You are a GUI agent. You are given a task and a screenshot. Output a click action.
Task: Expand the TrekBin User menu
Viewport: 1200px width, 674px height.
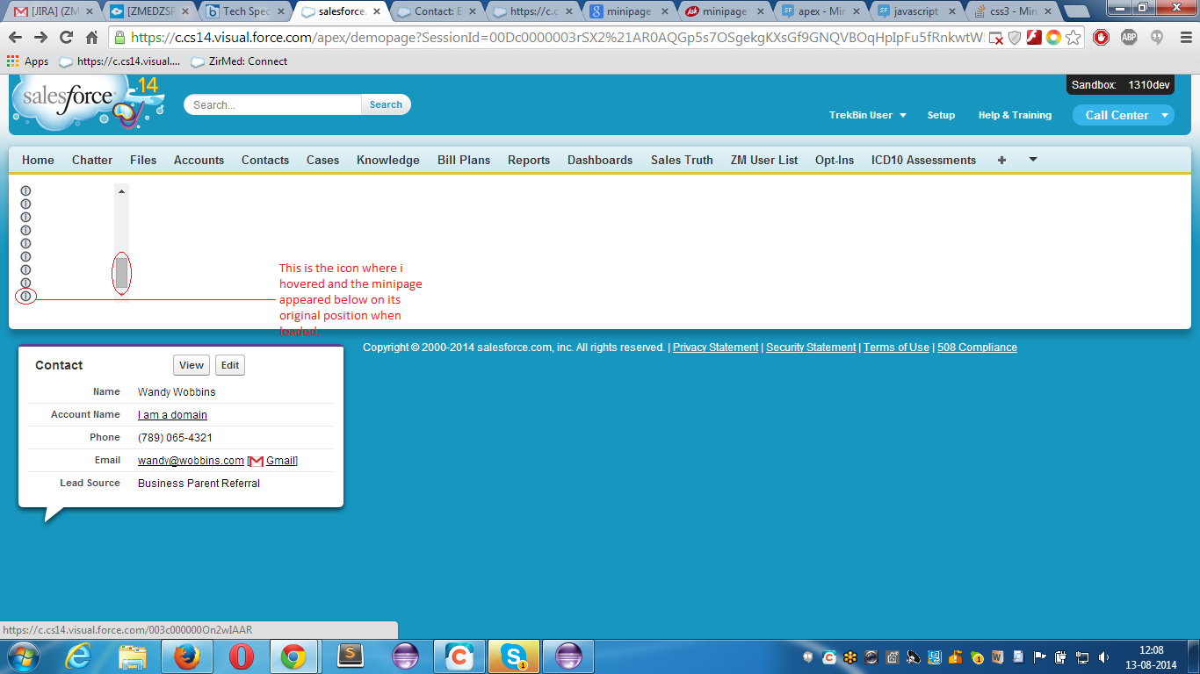point(868,115)
